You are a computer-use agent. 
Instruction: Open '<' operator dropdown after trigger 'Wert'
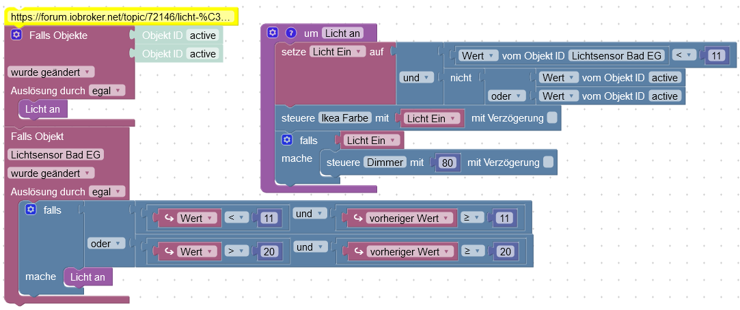click(x=236, y=218)
